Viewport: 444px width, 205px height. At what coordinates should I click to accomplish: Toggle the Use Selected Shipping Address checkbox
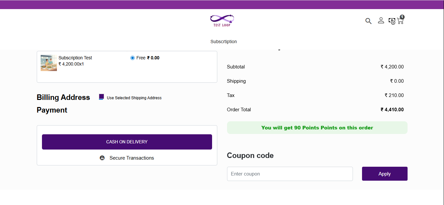pyautogui.click(x=101, y=96)
